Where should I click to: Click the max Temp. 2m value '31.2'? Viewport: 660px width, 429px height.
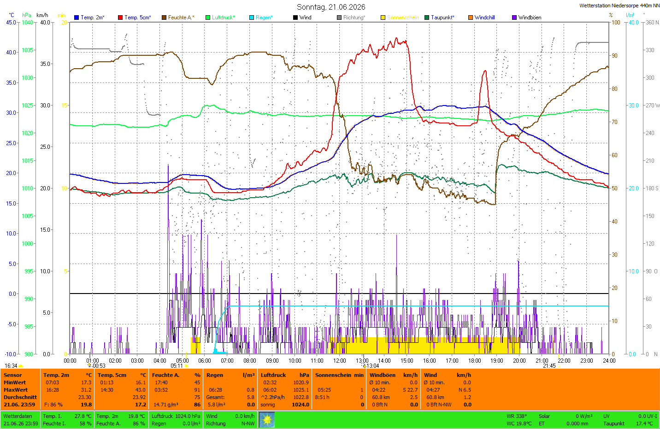pos(86,390)
